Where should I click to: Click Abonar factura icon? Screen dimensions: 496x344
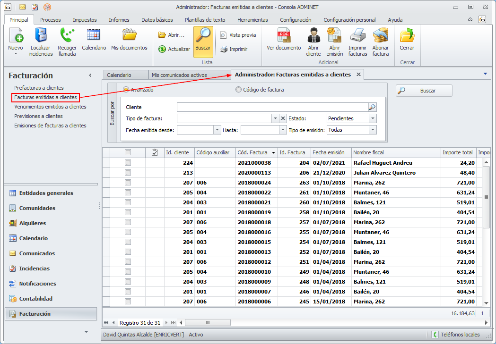point(381,35)
